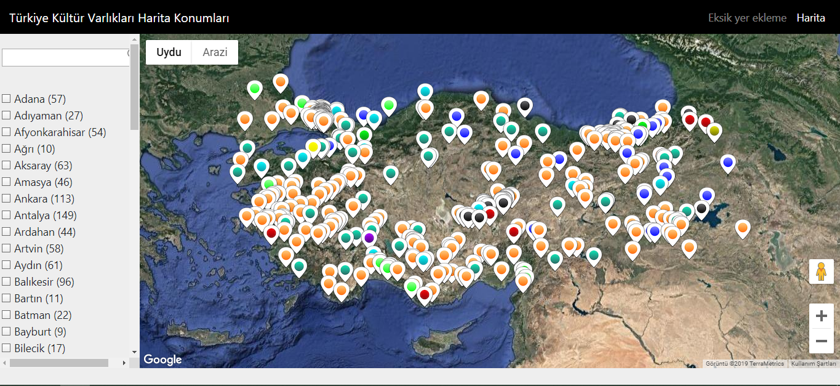Click the sidebar horizontal scrollbar
840x386 pixels.
point(59,363)
